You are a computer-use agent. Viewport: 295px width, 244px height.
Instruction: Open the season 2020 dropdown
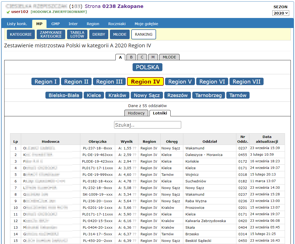point(280,13)
